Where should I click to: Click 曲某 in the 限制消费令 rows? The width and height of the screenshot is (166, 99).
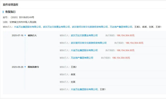(x=73, y=74)
